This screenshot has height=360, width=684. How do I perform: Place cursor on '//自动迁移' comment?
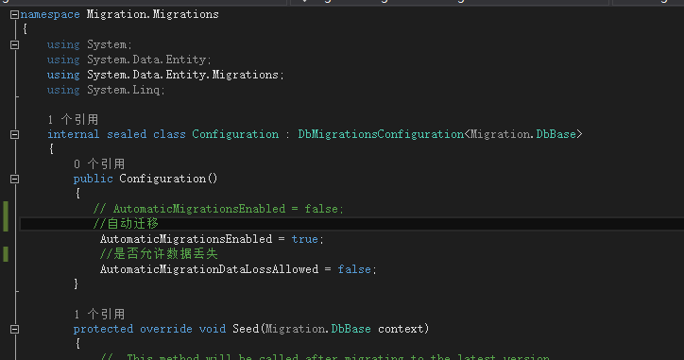126,224
